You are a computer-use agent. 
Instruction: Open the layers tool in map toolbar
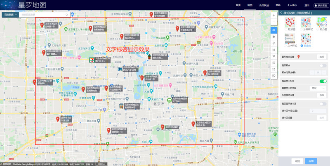(274, 30)
